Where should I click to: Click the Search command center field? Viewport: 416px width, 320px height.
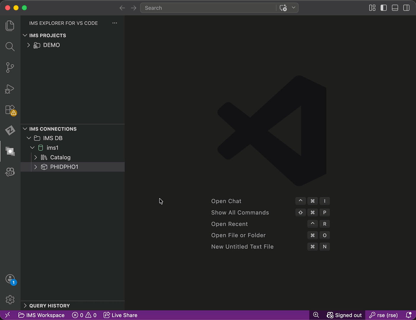tap(209, 8)
